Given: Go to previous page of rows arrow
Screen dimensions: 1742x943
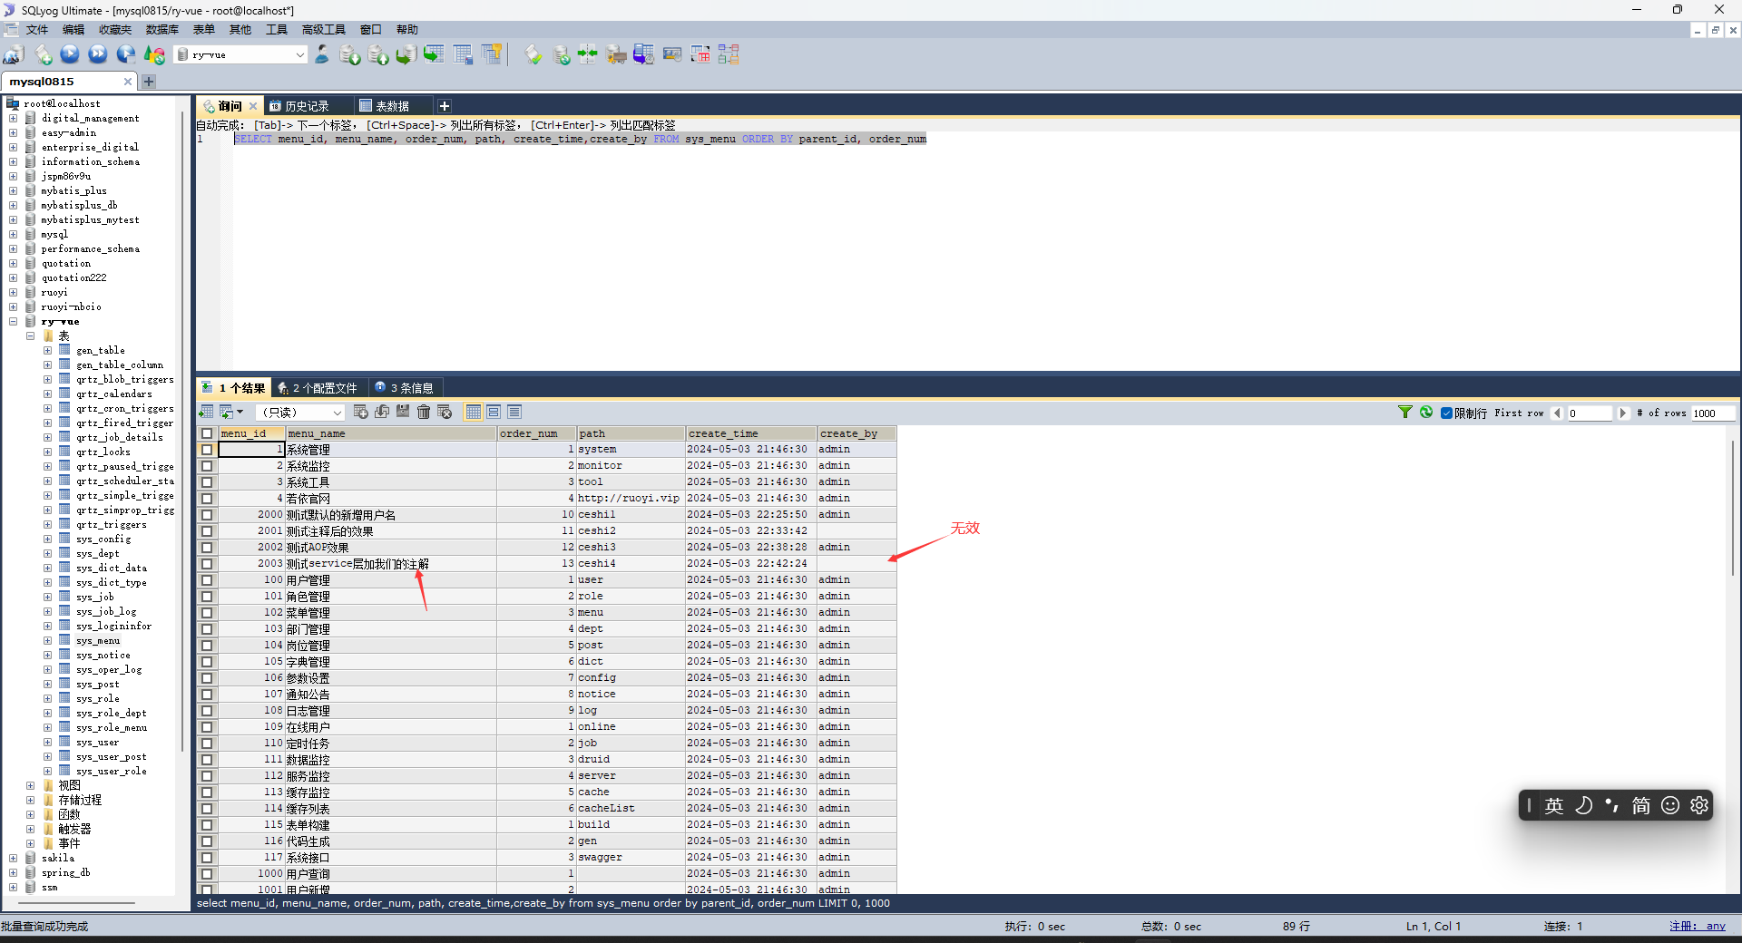Looking at the screenshot, I should tap(1557, 413).
